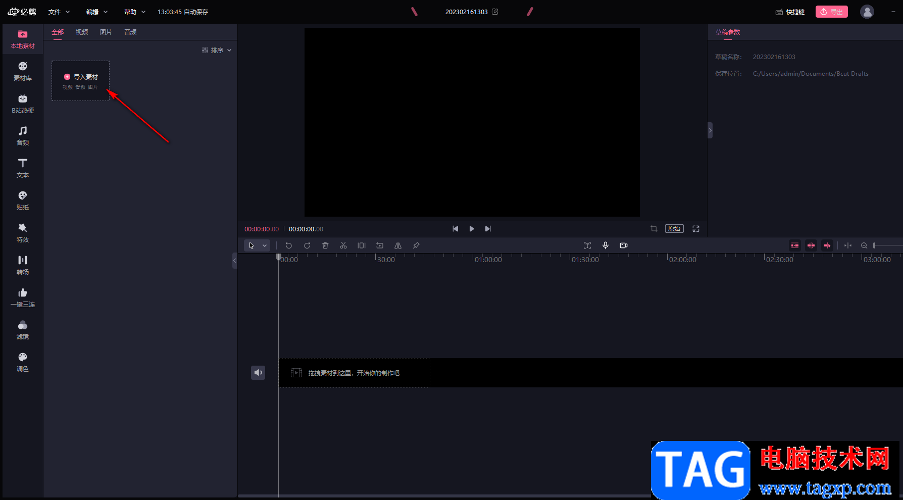The width and height of the screenshot is (903, 500).
Task: Click the play button under preview
Action: click(x=472, y=229)
